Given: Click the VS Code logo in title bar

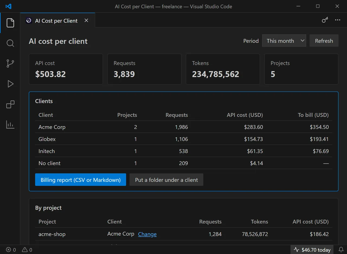Looking at the screenshot, I should (8, 6).
